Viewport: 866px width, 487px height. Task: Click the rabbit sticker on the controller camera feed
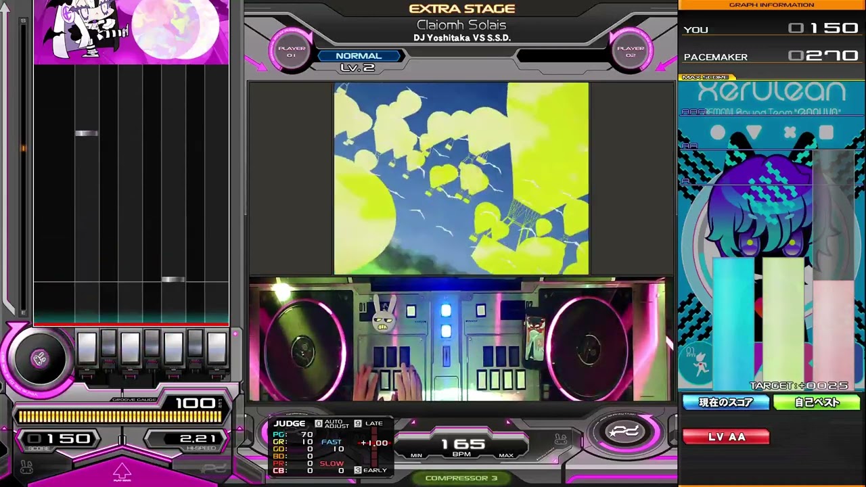(385, 314)
